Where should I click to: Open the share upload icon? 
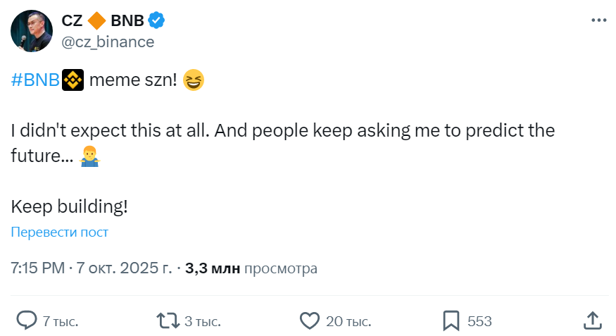[x=592, y=321]
